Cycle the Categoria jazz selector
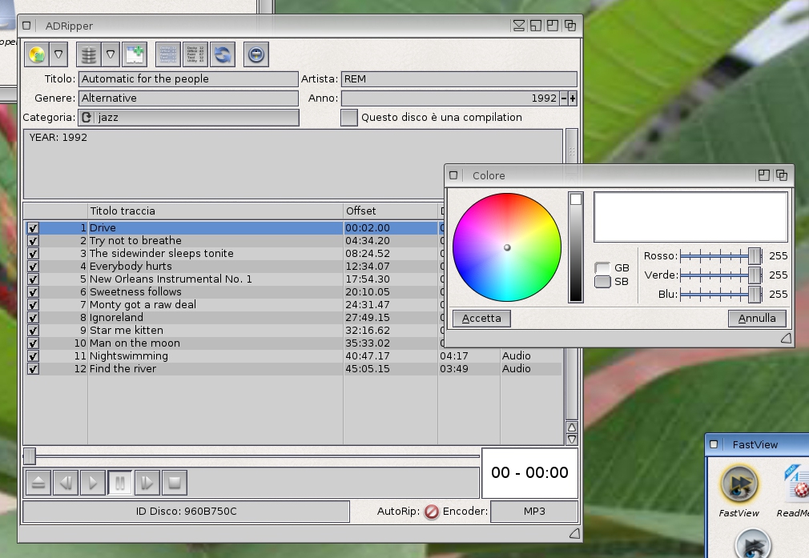Viewport: 809px width, 558px height. [87, 118]
